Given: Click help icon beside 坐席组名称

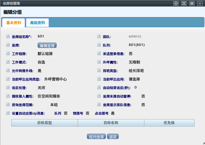Looking at the screenshot, I should coord(8,37).
